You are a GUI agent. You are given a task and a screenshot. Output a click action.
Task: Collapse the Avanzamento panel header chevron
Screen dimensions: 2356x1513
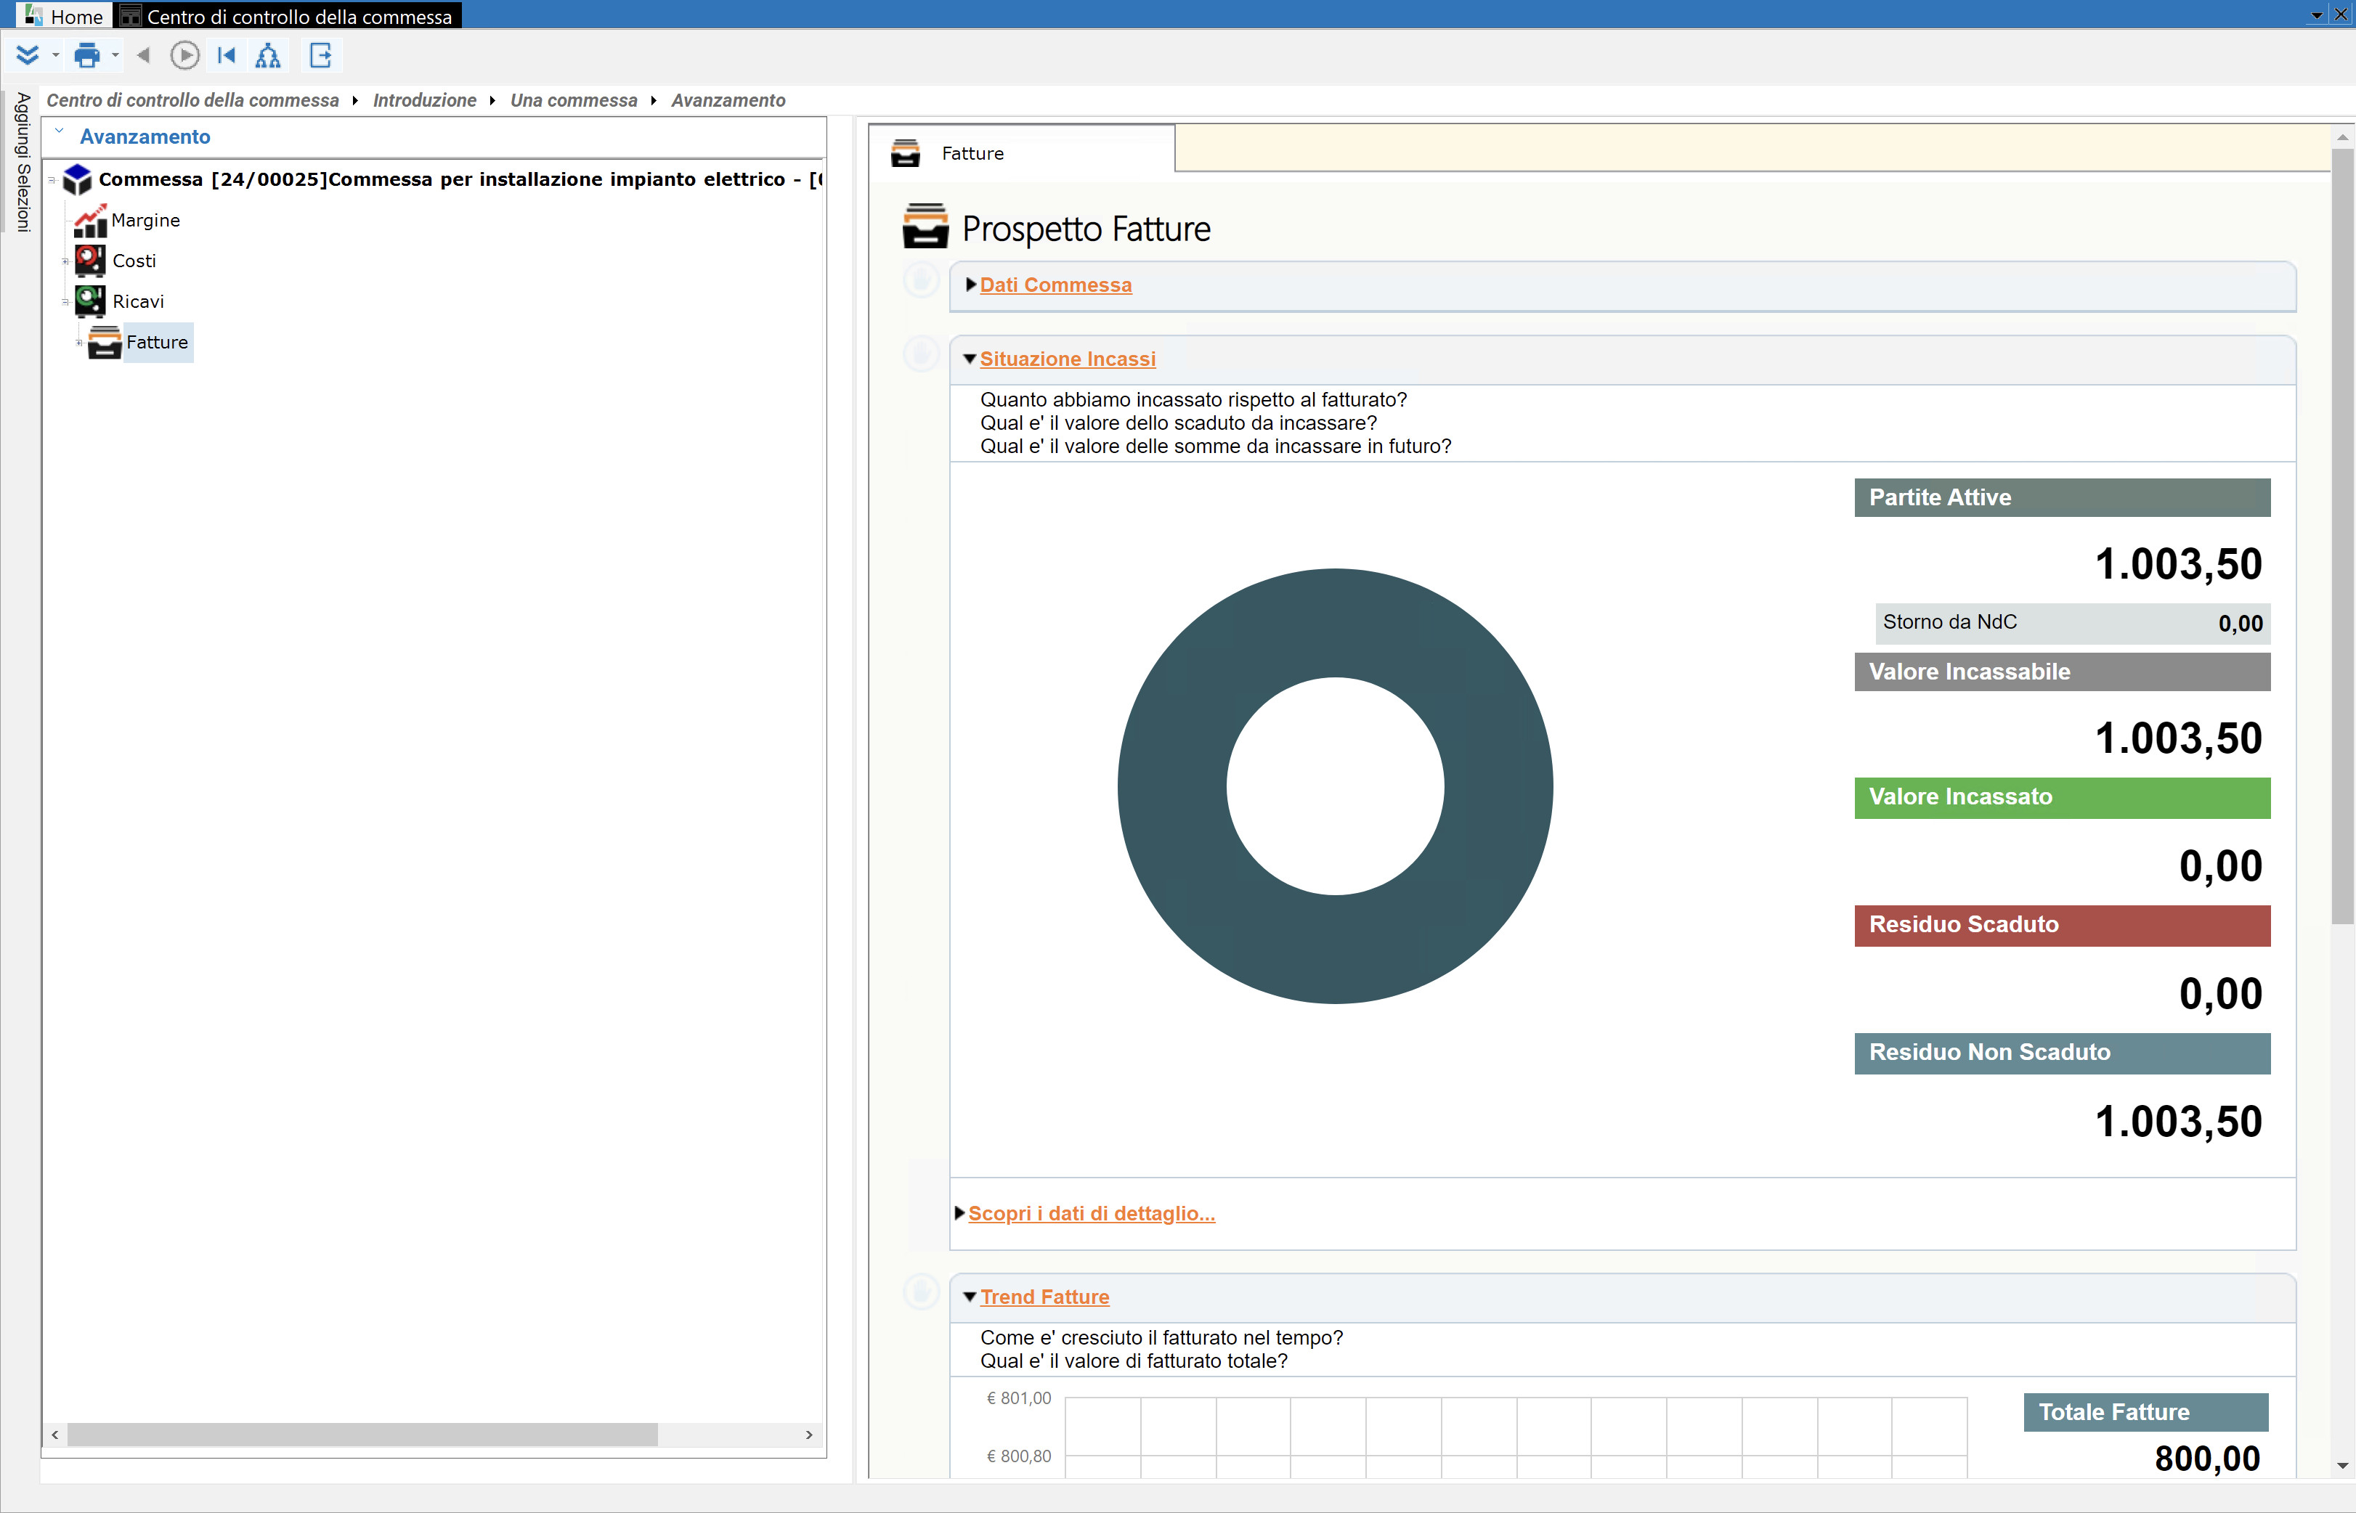tap(59, 131)
